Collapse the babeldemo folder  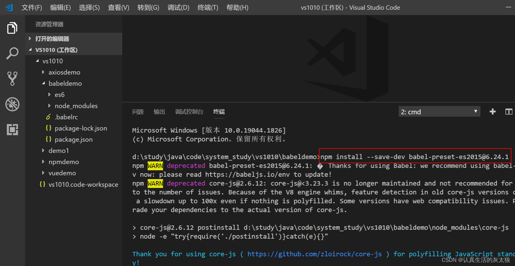43,83
